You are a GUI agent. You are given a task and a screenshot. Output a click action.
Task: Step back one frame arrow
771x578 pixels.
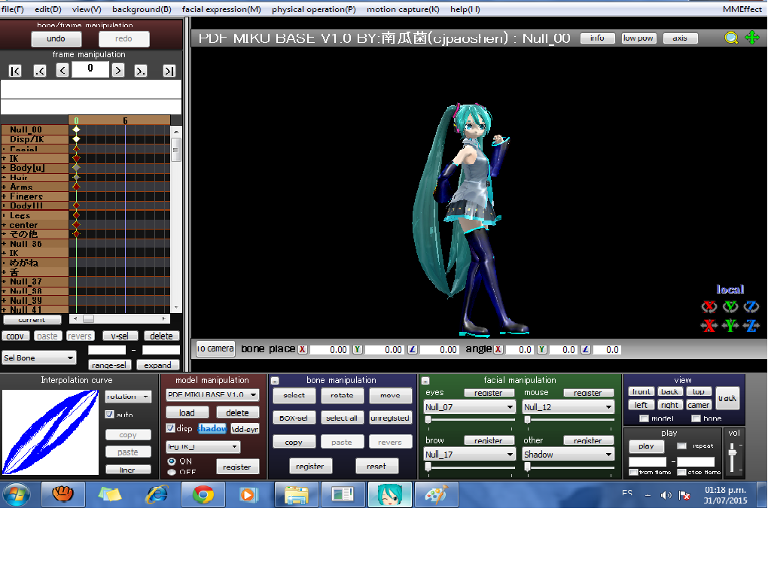62,70
